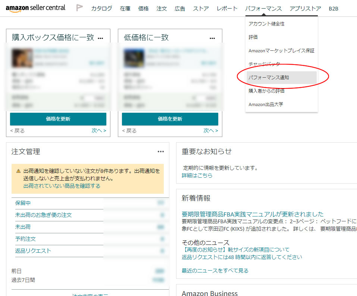Screen dimensions: 357x296
Task: Open the 低価格に一致 widget ellipsis menu
Action: coord(212,38)
